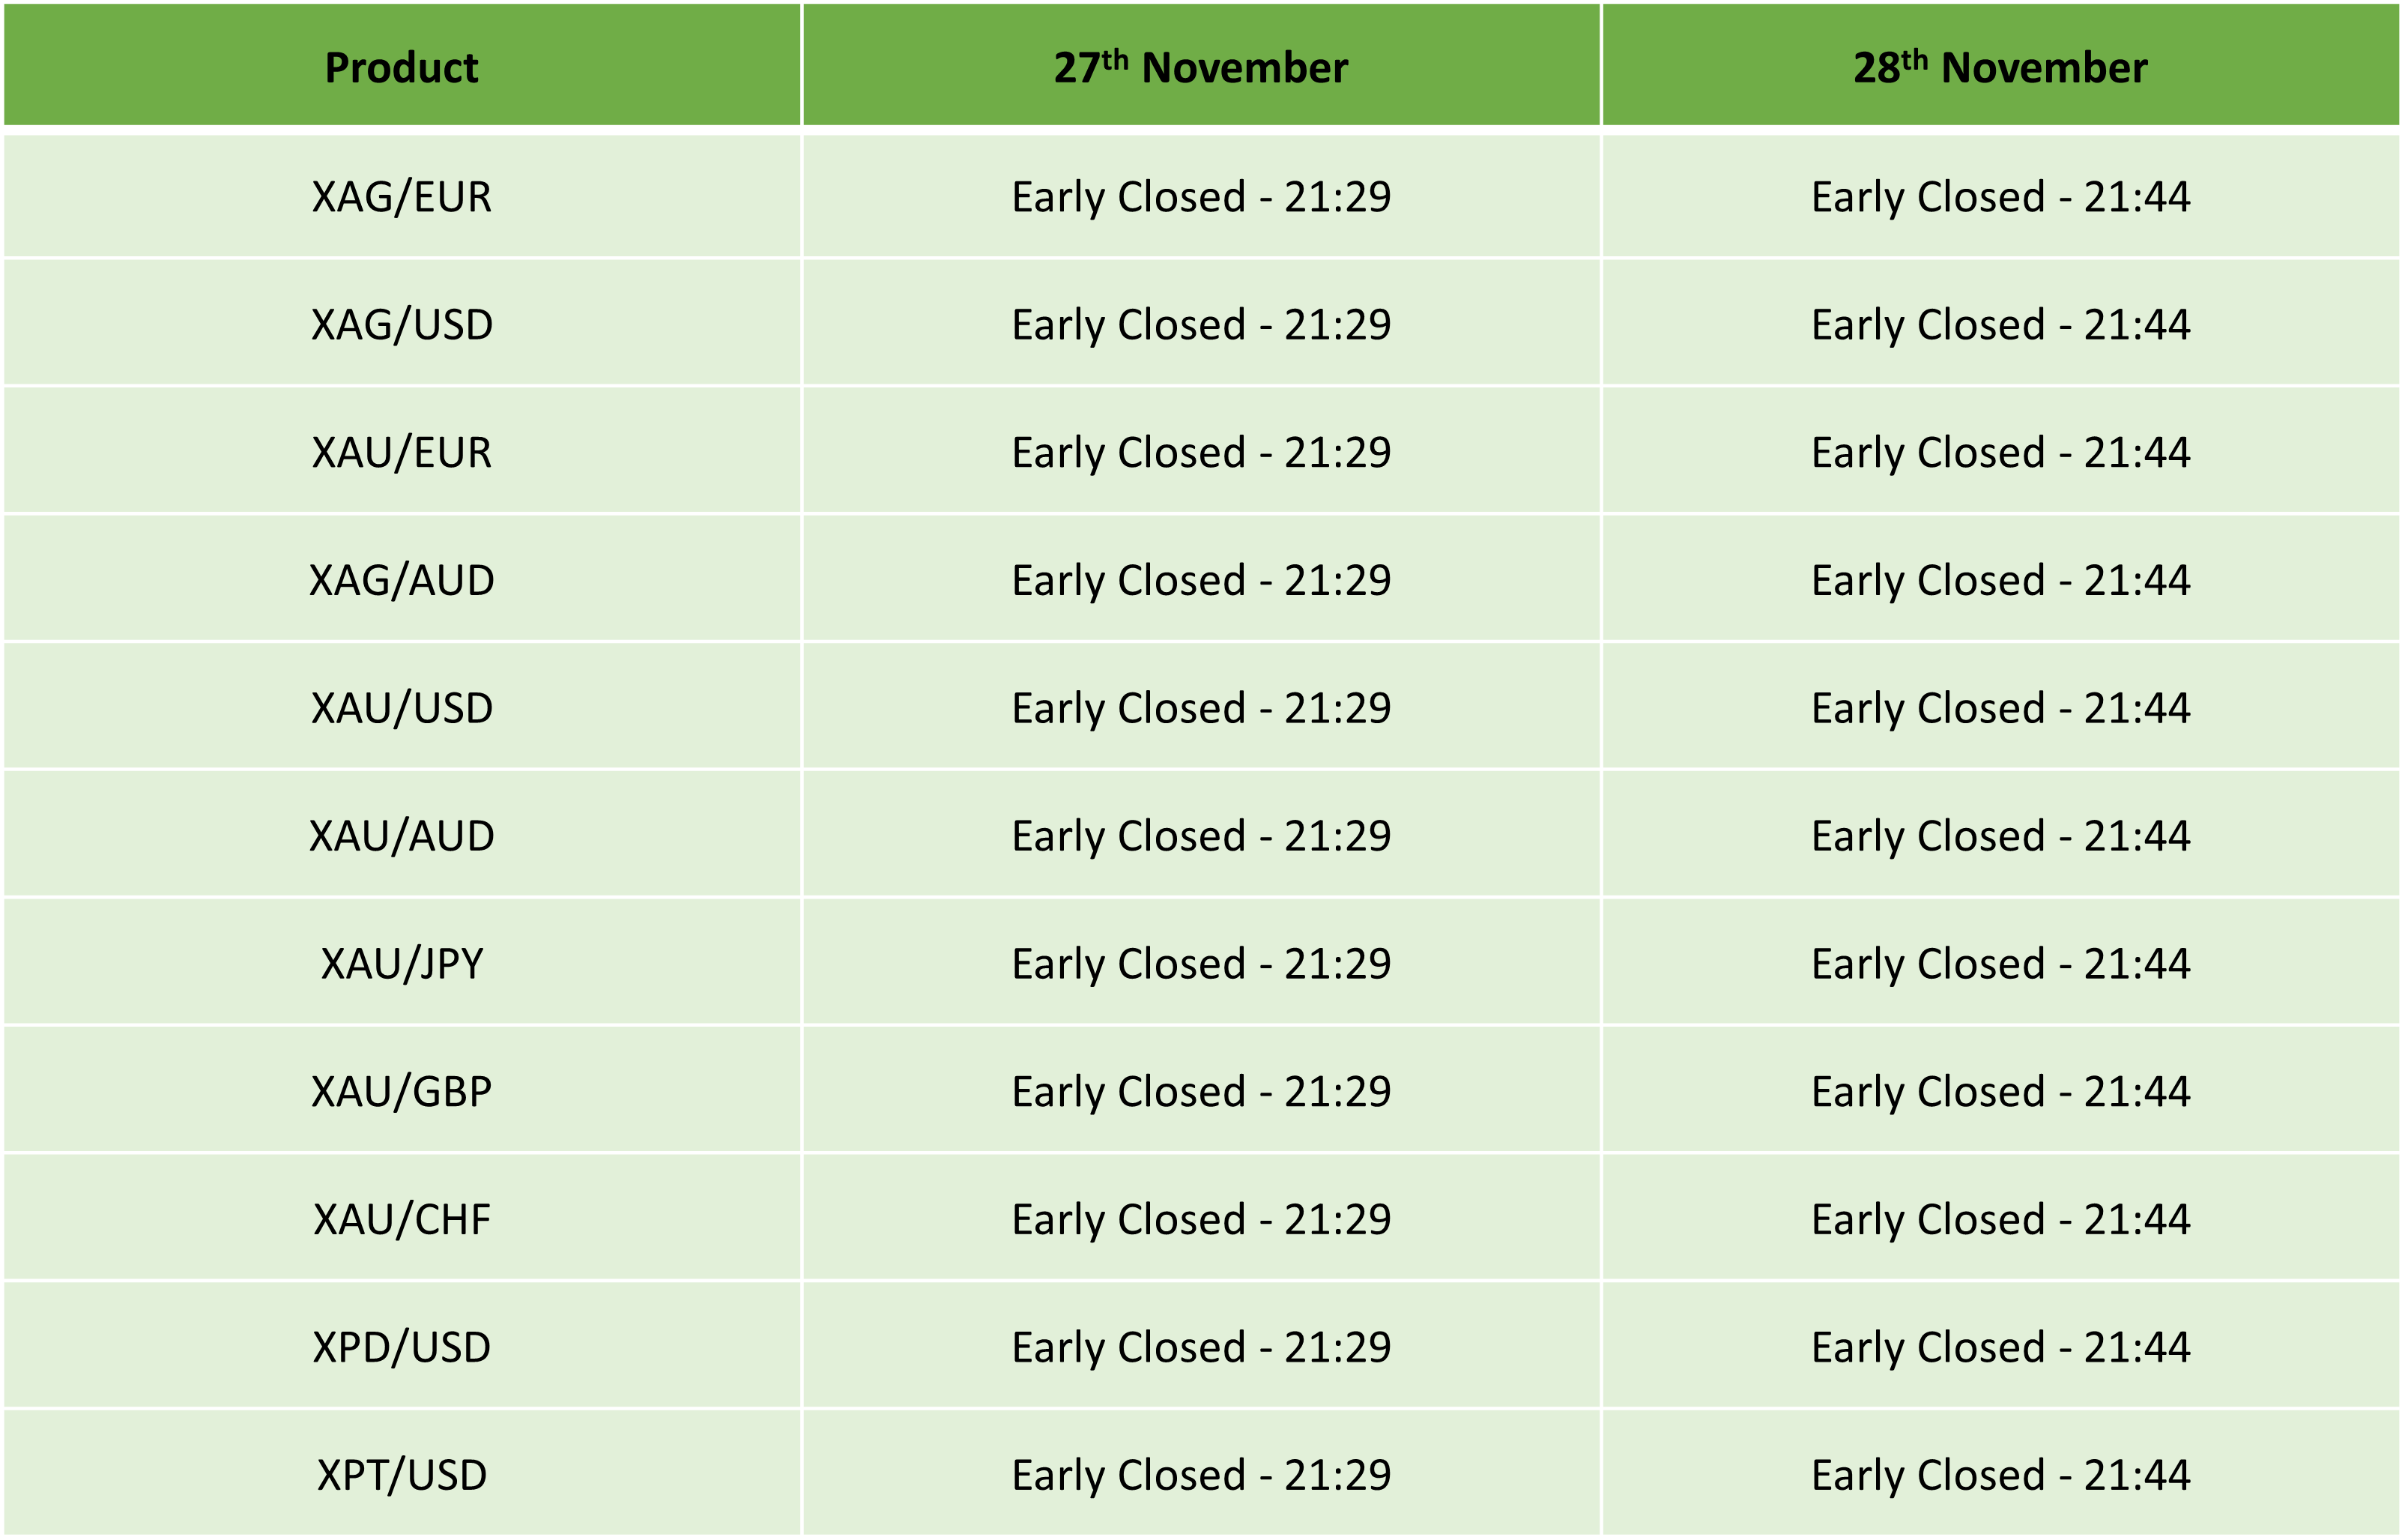The image size is (2408, 1540).
Task: Select the XPD/USD product cell
Action: tap(401, 1348)
